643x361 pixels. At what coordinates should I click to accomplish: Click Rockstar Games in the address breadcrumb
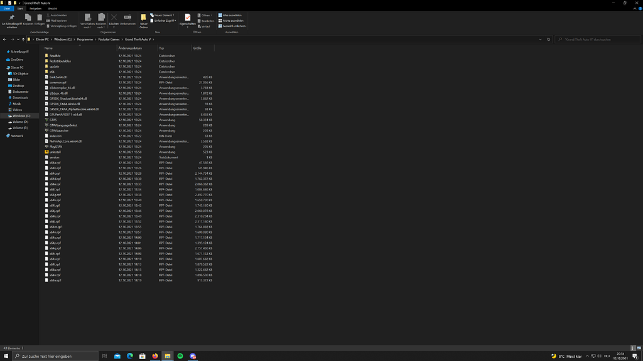[109, 39]
